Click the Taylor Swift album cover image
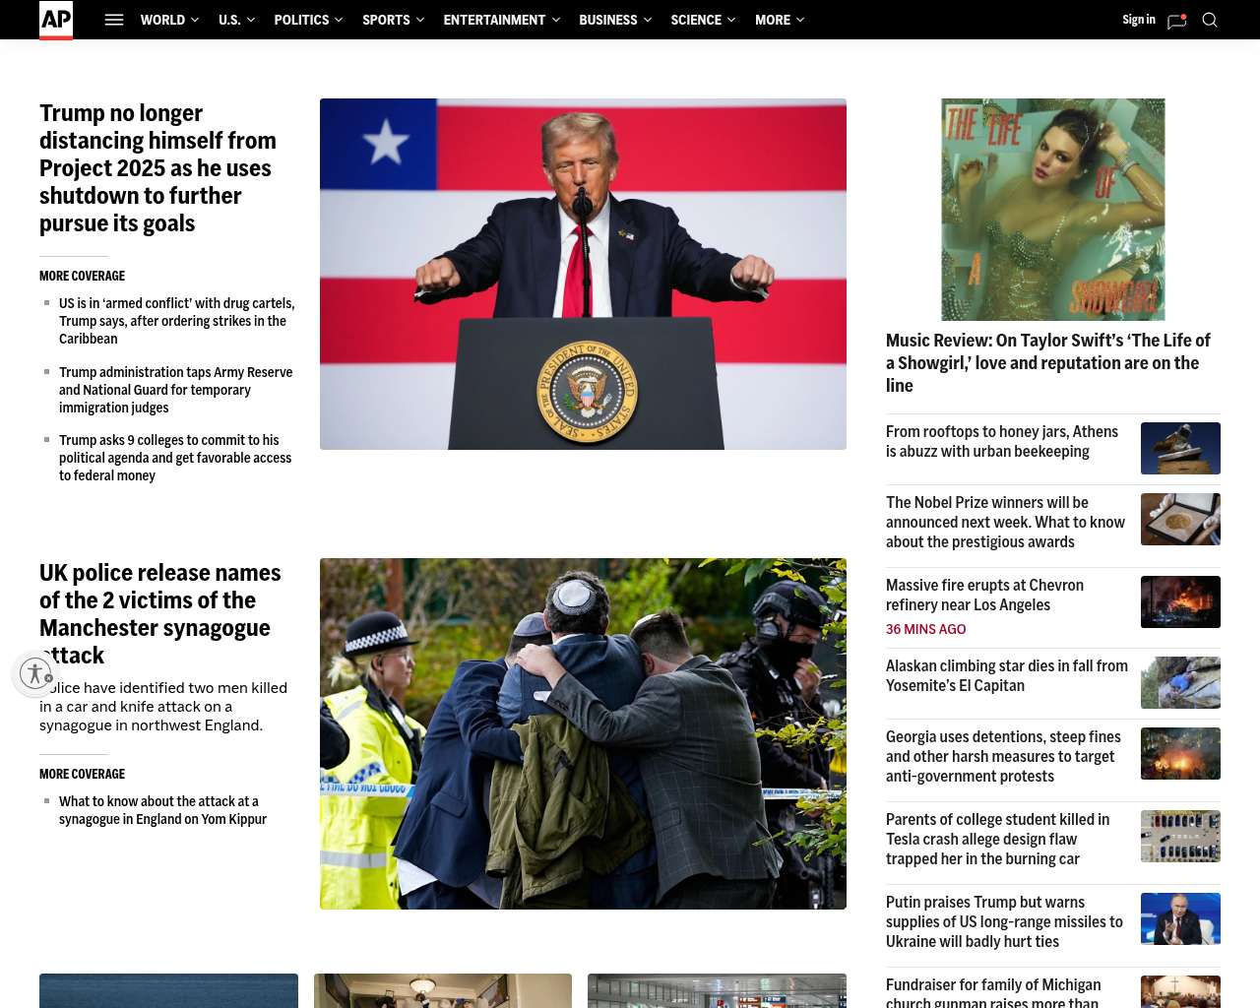 (x=1053, y=210)
